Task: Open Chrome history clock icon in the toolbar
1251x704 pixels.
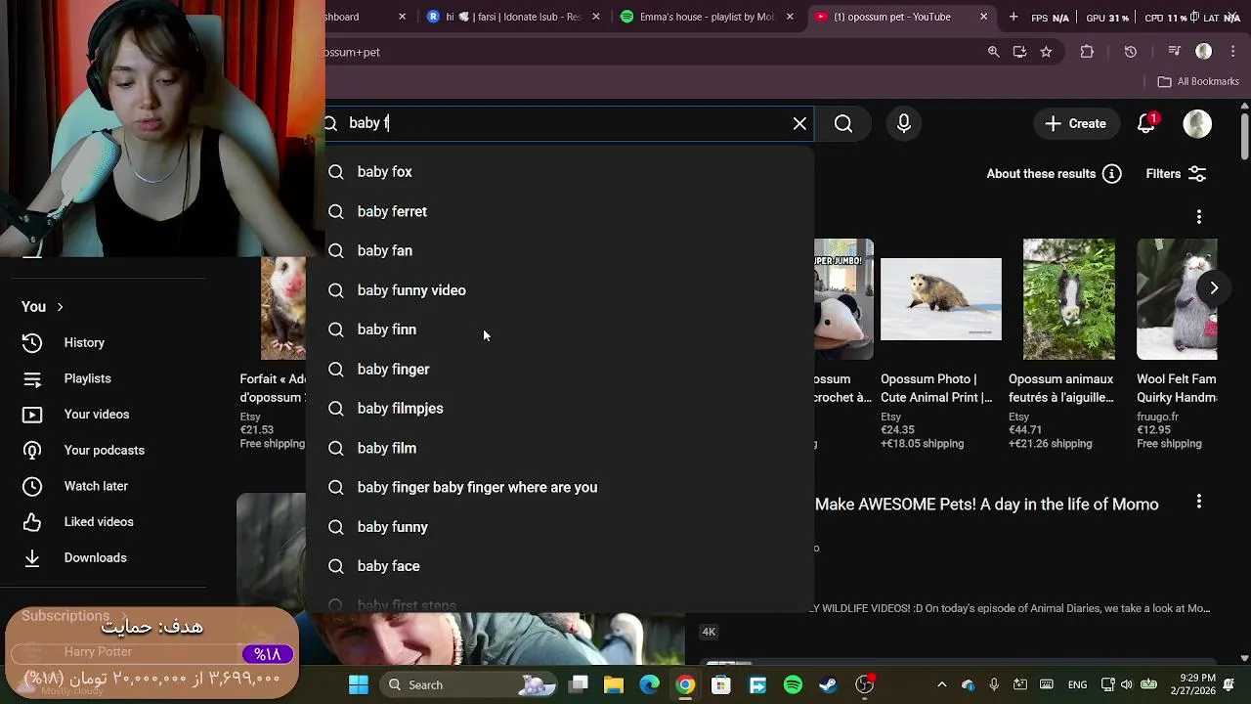Action: pos(1131,52)
